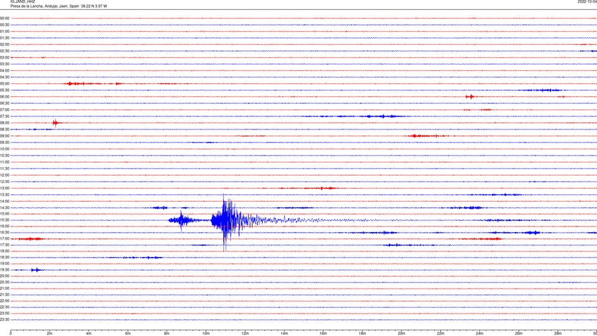Select the 16:00 trace time label
Image resolution: width=597 pixels, height=336 pixels.
[4, 226]
